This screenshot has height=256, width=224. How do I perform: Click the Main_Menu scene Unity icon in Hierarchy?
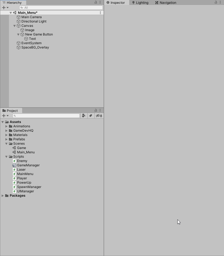coord(15,13)
